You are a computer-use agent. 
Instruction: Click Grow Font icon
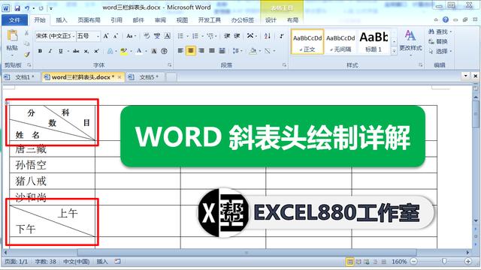click(106, 36)
